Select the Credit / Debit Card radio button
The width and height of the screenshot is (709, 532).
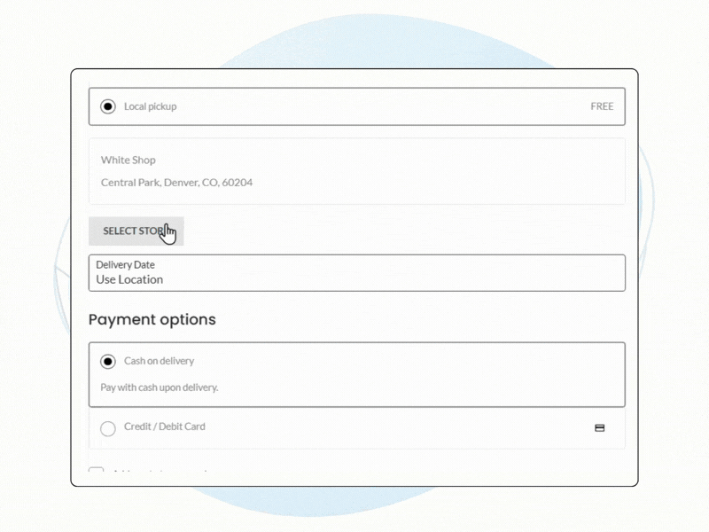108,428
